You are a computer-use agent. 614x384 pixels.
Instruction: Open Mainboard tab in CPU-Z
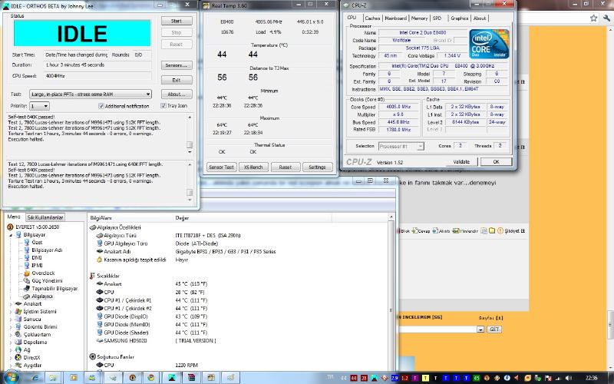tap(395, 18)
